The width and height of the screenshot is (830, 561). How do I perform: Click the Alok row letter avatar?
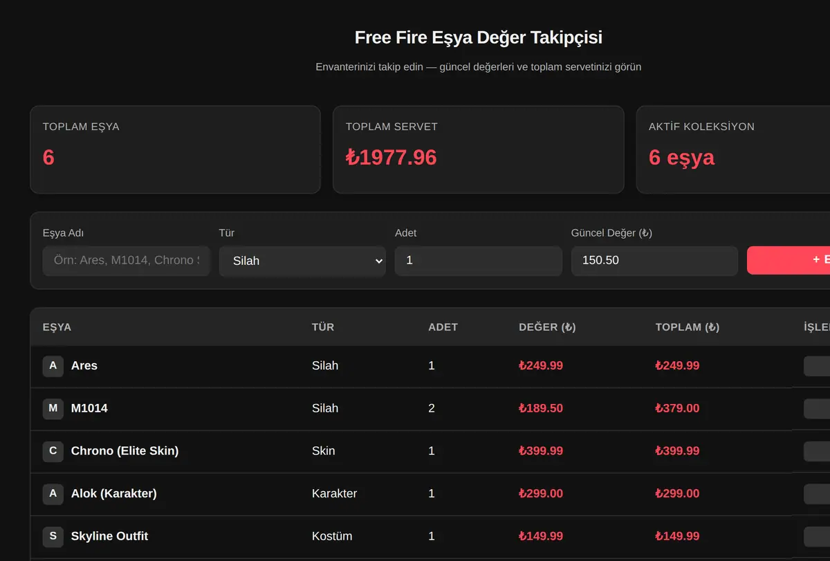53,494
